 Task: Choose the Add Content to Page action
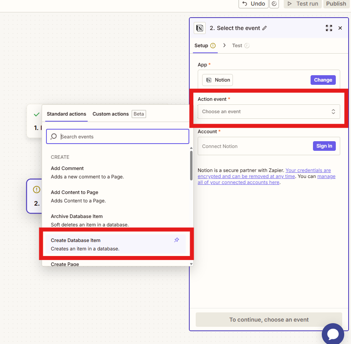click(x=116, y=196)
